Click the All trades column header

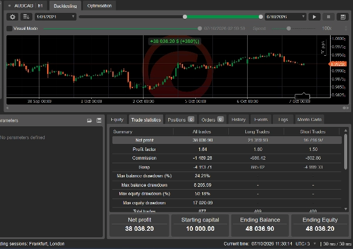coord(202,132)
